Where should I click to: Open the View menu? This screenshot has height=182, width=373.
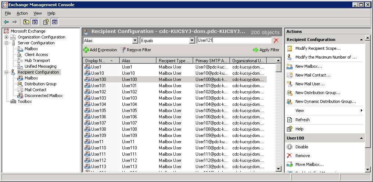click(x=37, y=13)
